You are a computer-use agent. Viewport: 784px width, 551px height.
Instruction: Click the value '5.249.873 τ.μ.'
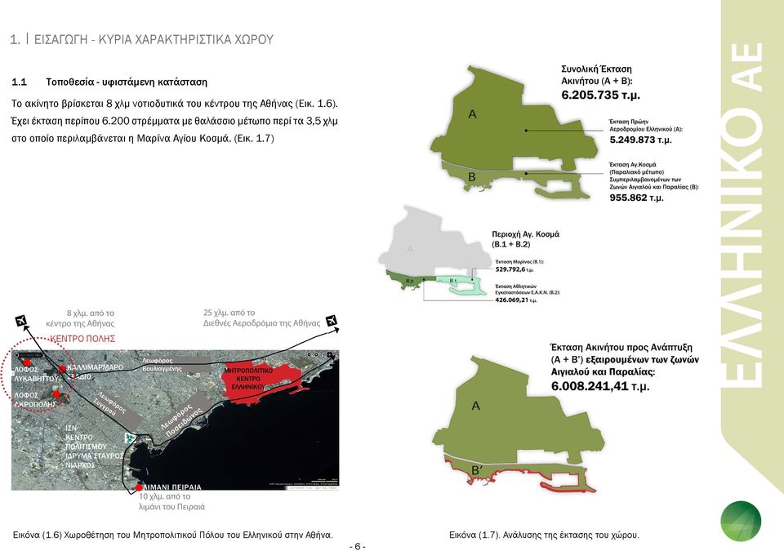coord(640,140)
